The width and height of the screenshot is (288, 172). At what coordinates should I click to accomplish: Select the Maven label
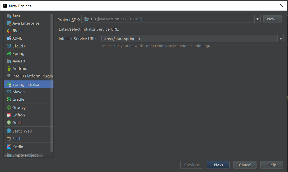coord(18,92)
